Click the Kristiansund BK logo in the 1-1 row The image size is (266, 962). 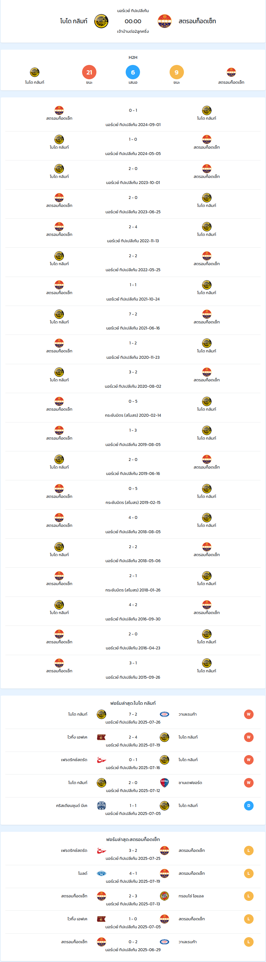101,805
